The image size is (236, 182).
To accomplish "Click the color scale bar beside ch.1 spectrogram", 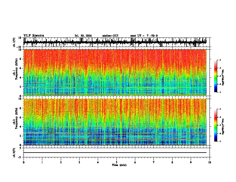I will point(216,76).
